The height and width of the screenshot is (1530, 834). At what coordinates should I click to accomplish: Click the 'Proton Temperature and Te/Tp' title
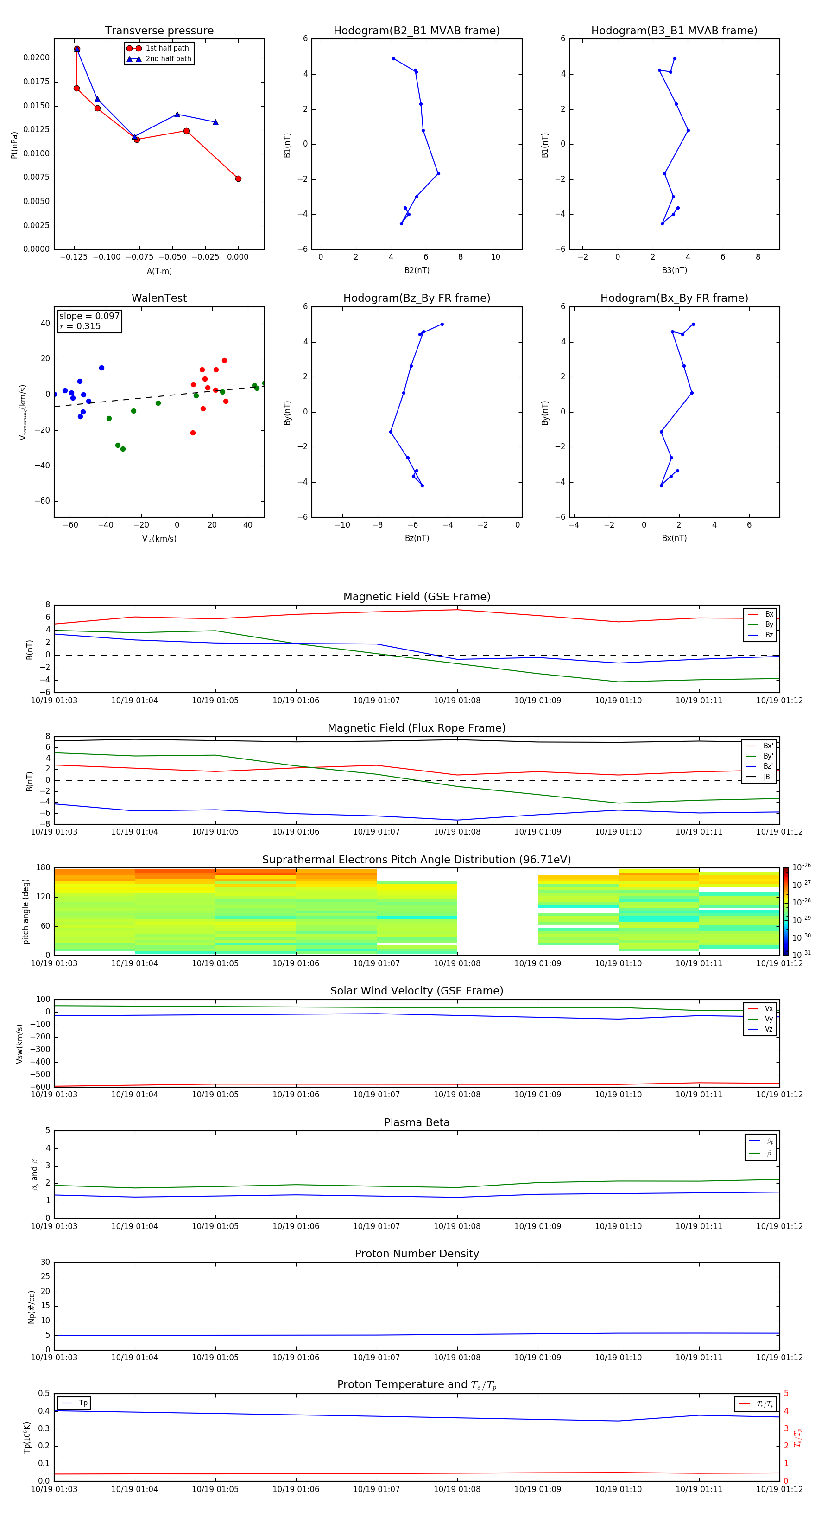417,1385
